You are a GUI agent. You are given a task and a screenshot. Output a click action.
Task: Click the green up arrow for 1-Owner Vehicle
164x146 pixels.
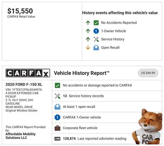[88, 31]
